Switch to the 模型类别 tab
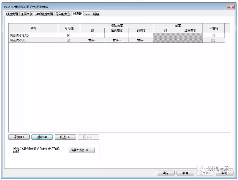238x180 pixels. coord(12,14)
